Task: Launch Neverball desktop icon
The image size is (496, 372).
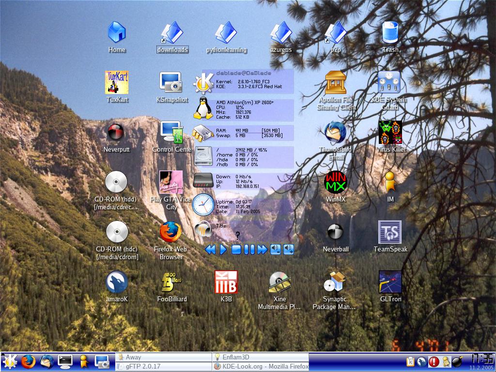Action: tap(335, 232)
